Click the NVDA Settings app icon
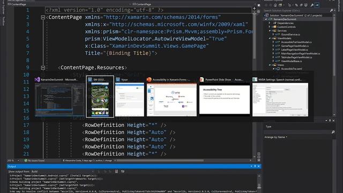 (255, 79)
